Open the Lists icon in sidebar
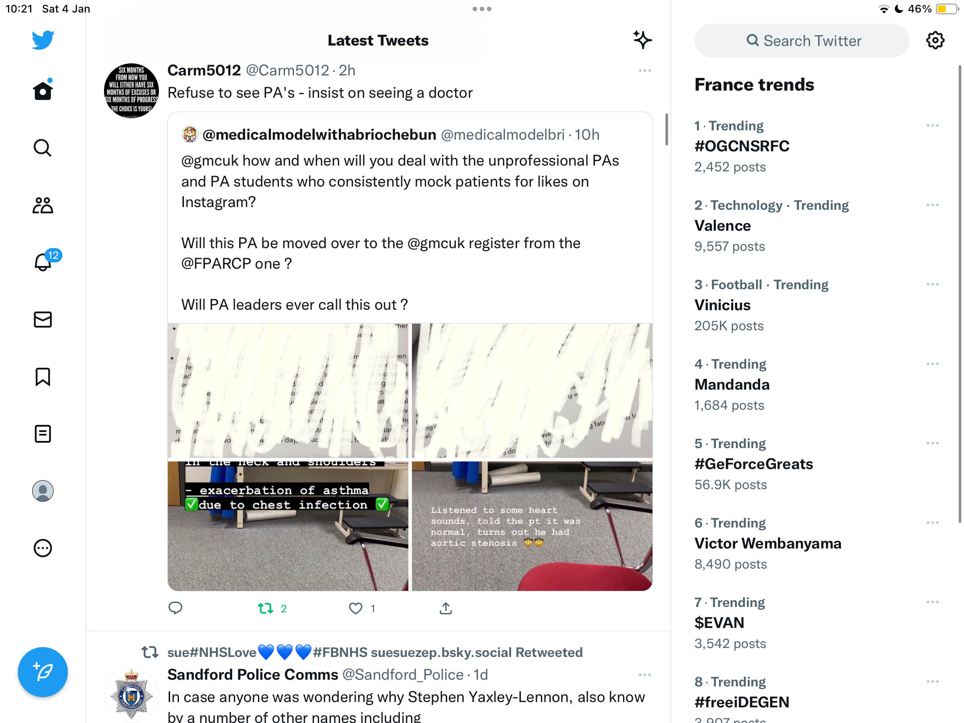This screenshot has width=964, height=723. (x=43, y=434)
